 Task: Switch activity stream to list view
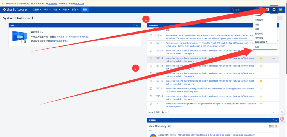pyautogui.click(x=273, y=126)
